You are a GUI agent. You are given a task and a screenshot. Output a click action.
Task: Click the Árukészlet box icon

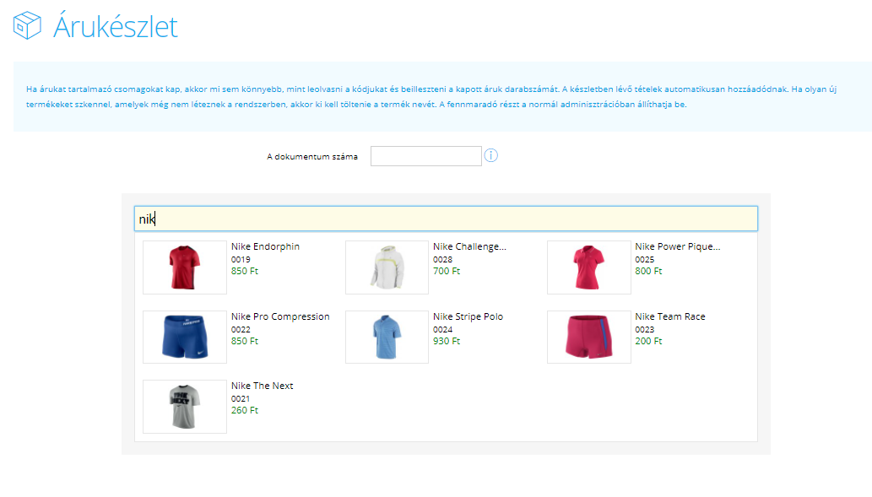27,25
